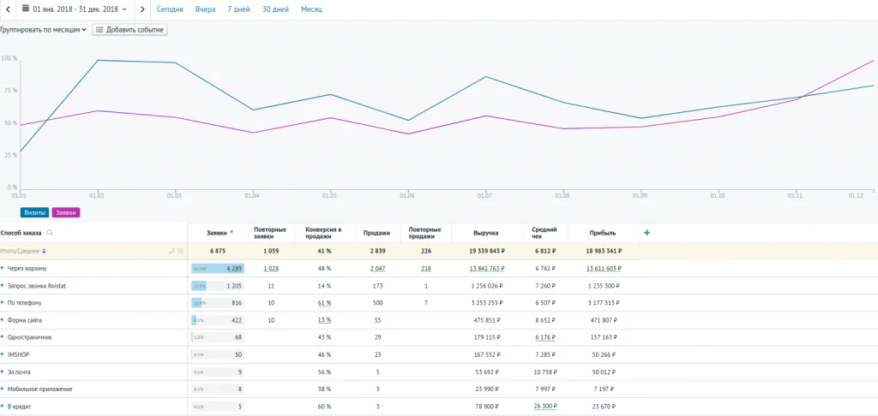Click the calendar icon in date picker
The height and width of the screenshot is (416, 878).
click(x=26, y=9)
